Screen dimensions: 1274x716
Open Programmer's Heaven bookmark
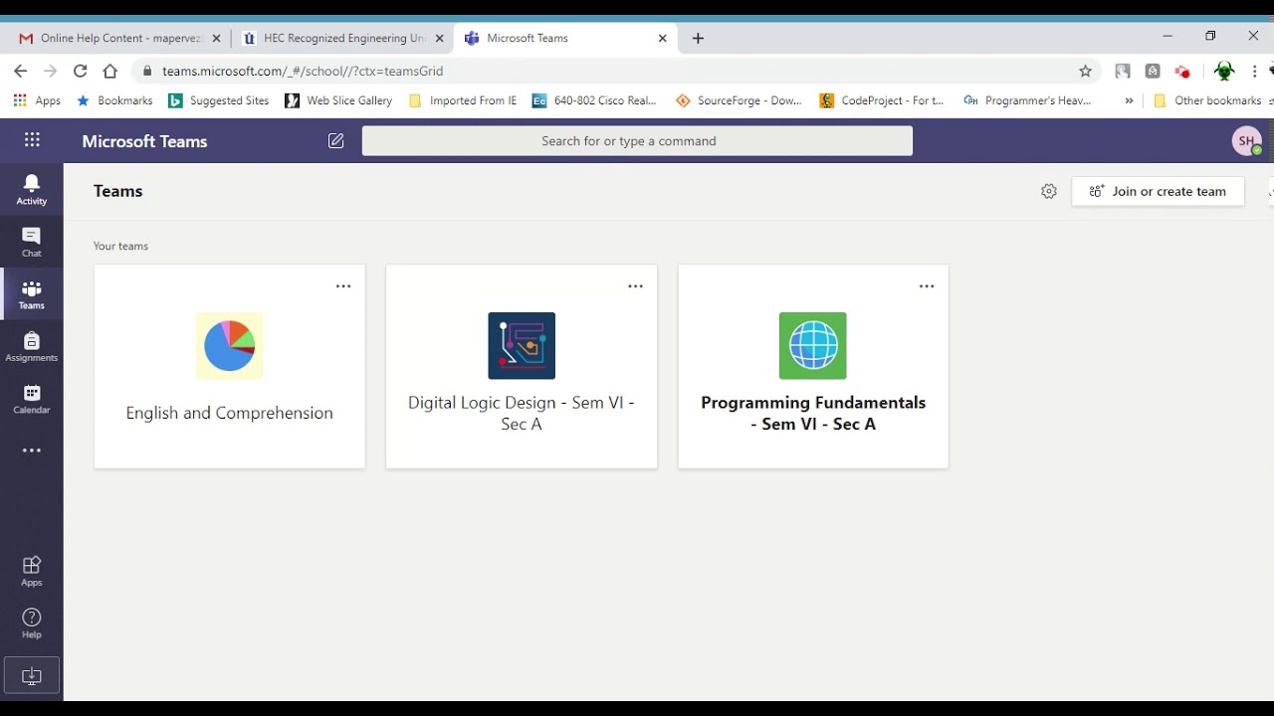1027,100
